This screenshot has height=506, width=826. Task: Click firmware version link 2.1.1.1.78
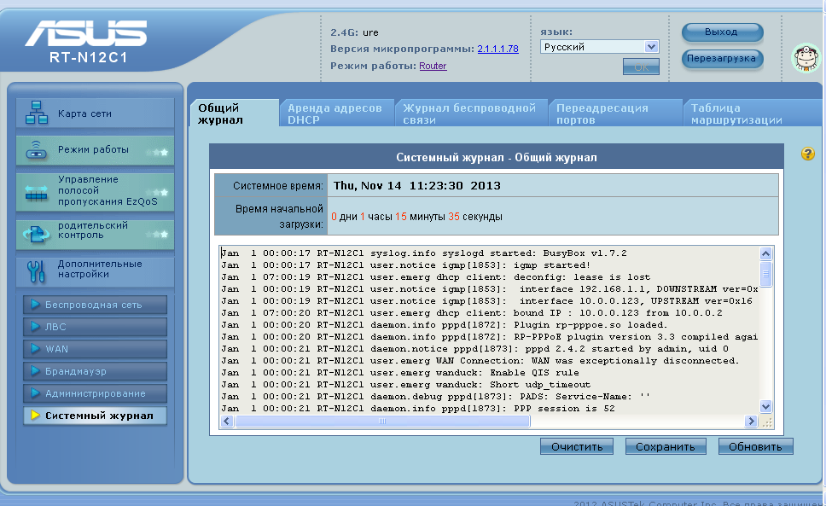[x=497, y=49]
